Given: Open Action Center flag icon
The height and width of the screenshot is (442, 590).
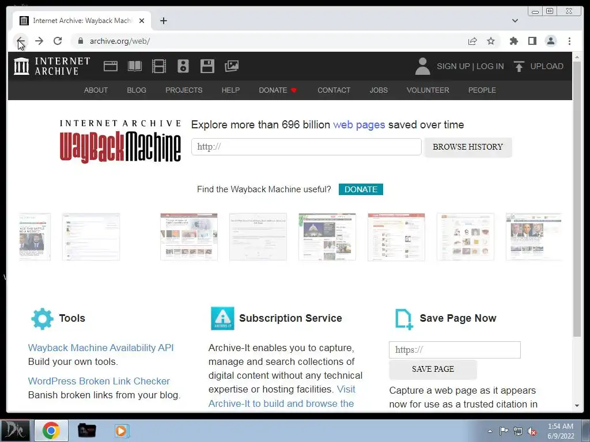Looking at the screenshot, I should [x=504, y=431].
